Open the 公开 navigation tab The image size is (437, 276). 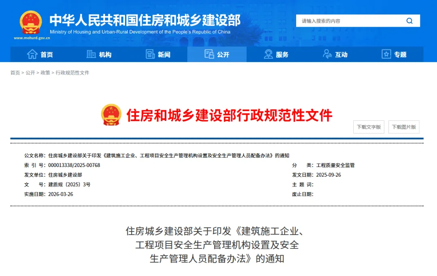(x=217, y=54)
